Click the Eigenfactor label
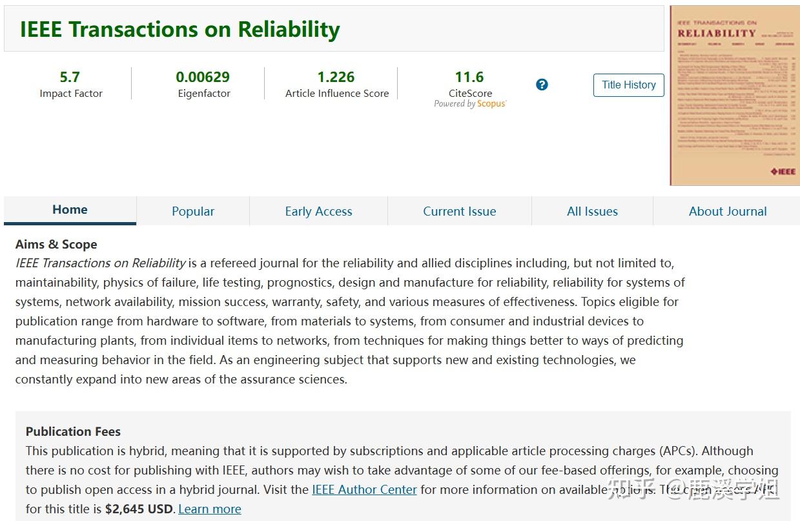Viewport: 800px width, 521px height. [x=204, y=94]
